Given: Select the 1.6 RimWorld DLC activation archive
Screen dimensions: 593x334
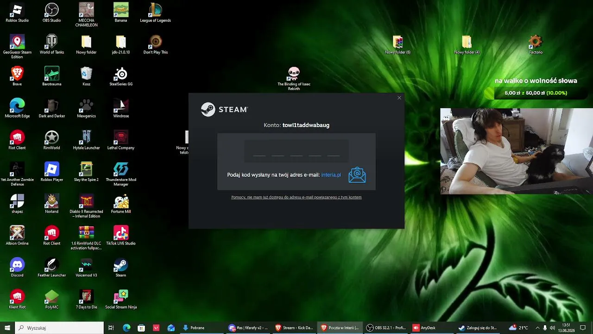Looking at the screenshot, I should coord(86,238).
